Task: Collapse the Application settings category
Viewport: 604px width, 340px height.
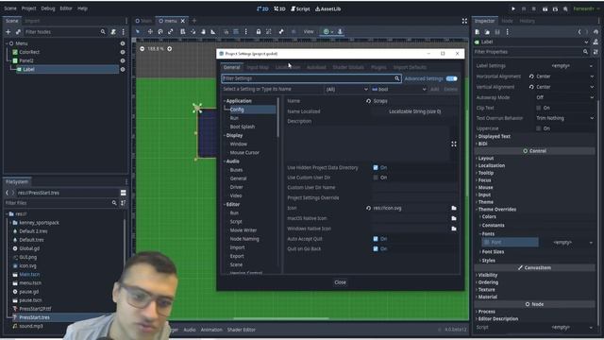Action: point(225,101)
